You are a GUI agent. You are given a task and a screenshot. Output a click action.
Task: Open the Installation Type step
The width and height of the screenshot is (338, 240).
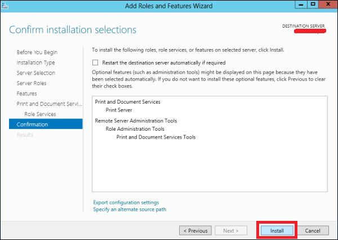tap(35, 63)
